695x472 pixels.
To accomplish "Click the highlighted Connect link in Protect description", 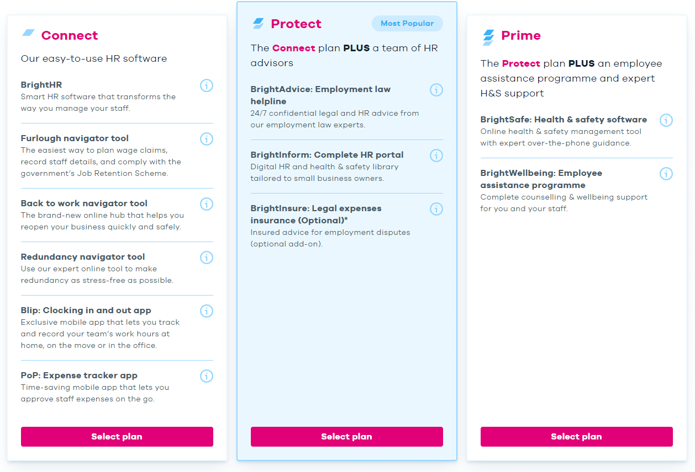I will point(293,48).
